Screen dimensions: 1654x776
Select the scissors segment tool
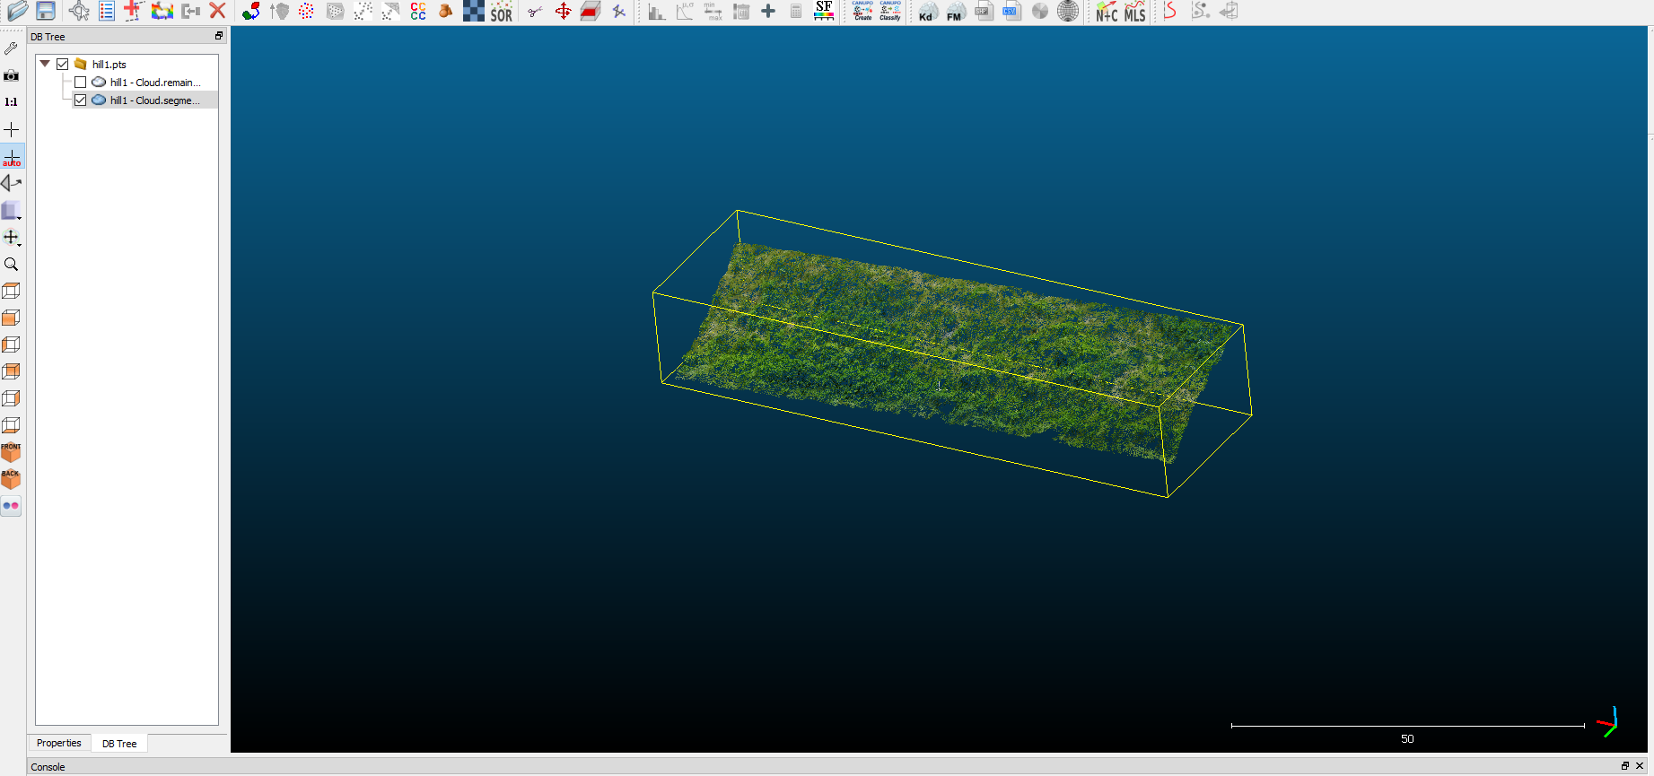(535, 11)
